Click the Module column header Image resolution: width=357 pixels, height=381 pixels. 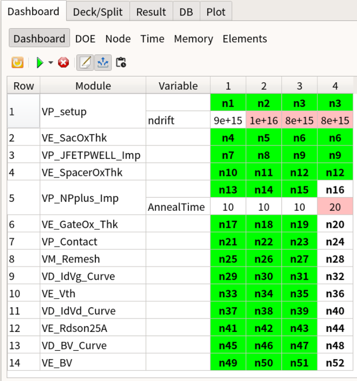tap(93, 86)
